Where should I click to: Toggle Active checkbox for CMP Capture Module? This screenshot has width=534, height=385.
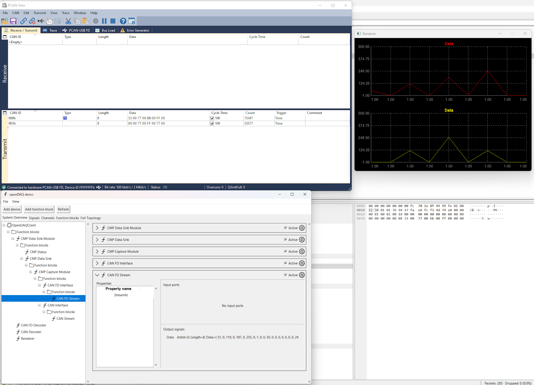point(286,251)
